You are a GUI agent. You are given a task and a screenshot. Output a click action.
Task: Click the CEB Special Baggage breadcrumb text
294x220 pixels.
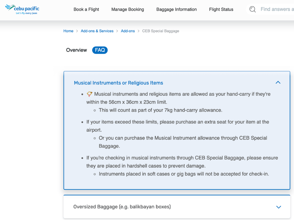point(160,31)
